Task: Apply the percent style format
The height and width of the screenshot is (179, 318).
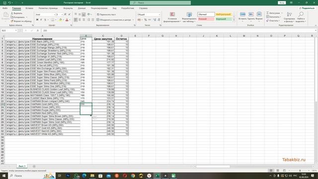Action: pos(146,20)
